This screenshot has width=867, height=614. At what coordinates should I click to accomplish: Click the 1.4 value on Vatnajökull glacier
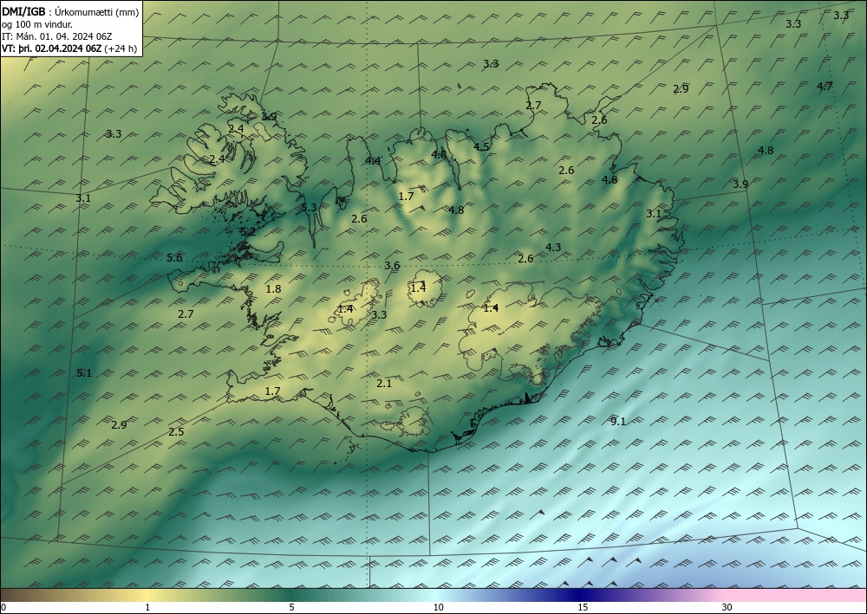[x=491, y=307]
